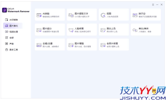Launch the 去噪/去雾 tool card
This screenshot has height=100, width=166.
pos(50,45)
